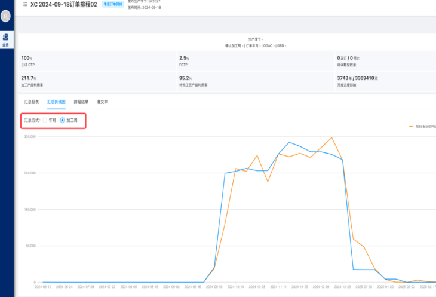
Task: Click the 0 正订 / 0 预定 value
Action: pos(348,58)
